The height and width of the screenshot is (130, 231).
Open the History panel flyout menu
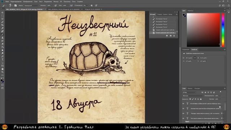pos(177,14)
